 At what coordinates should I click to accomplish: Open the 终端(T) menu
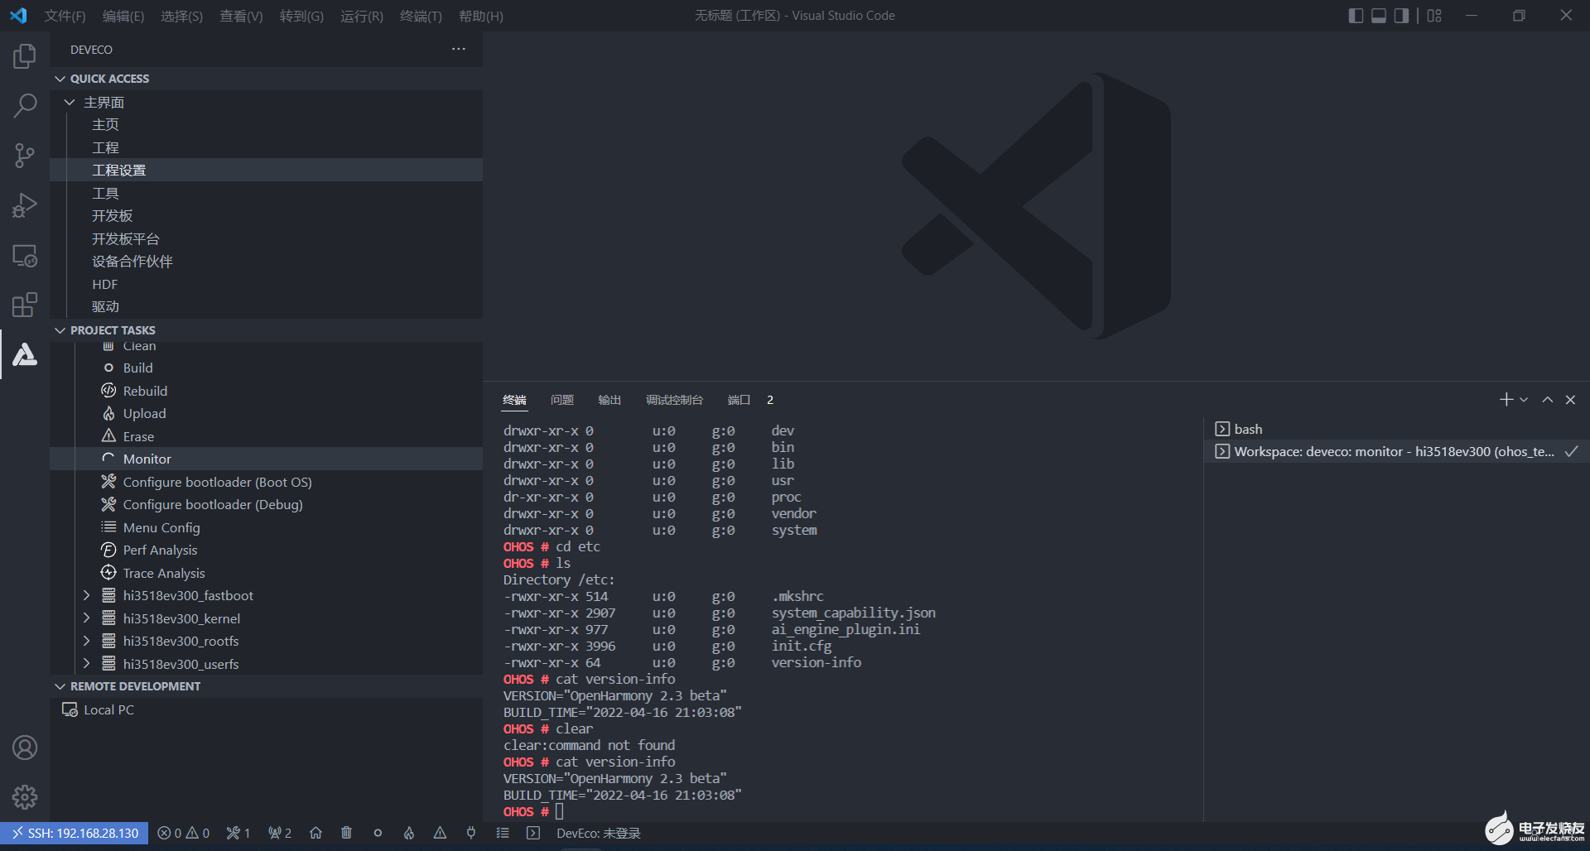[x=421, y=16]
